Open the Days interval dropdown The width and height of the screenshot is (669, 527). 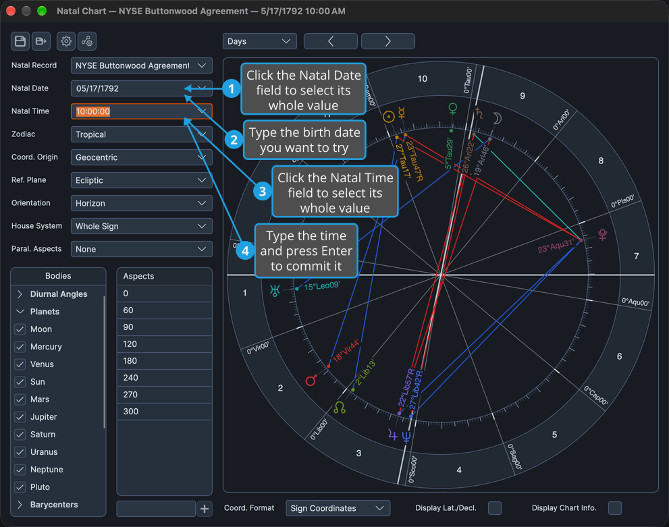(259, 41)
